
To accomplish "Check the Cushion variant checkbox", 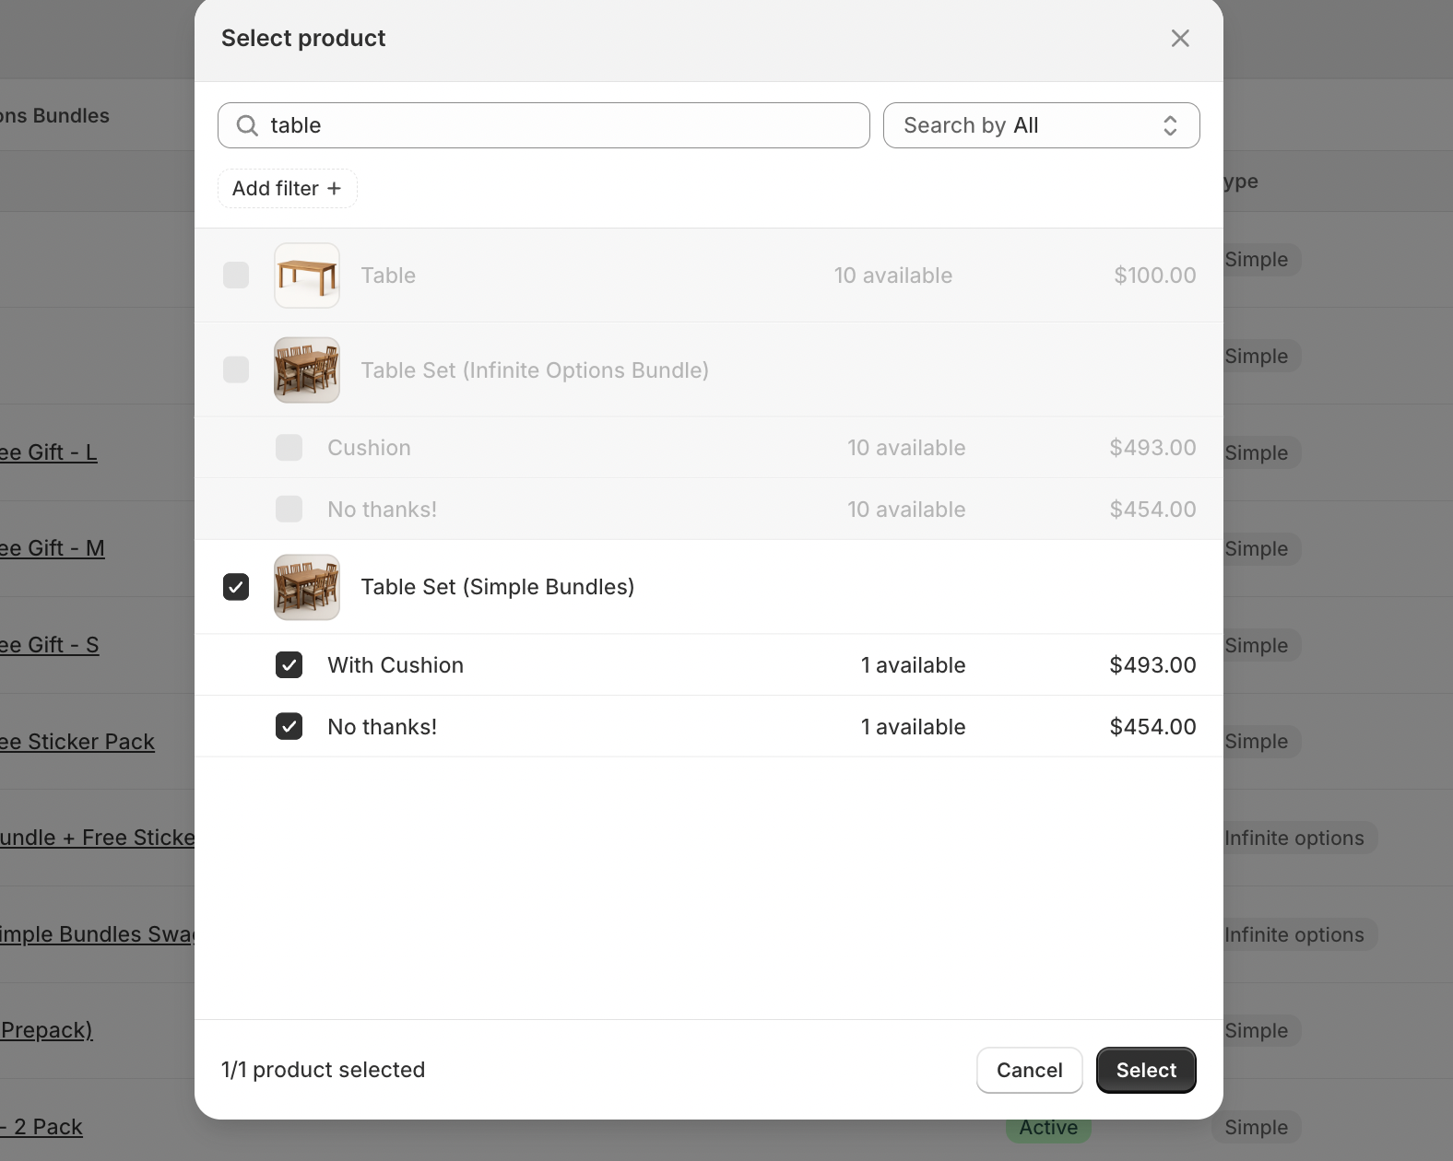I will (x=289, y=448).
